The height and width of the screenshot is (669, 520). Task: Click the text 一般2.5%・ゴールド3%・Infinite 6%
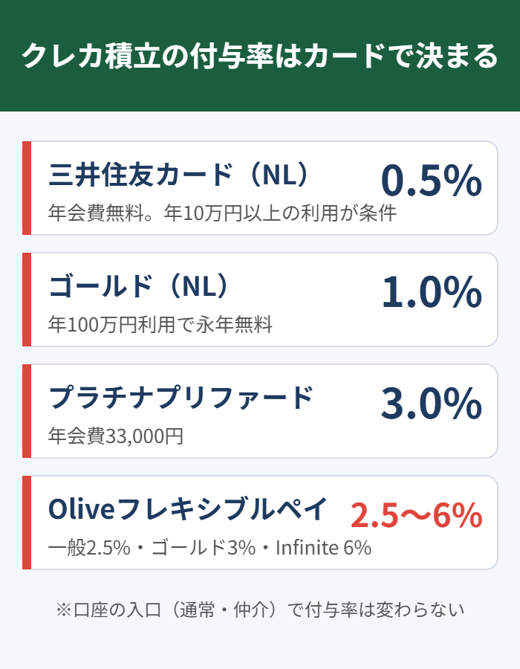(209, 547)
